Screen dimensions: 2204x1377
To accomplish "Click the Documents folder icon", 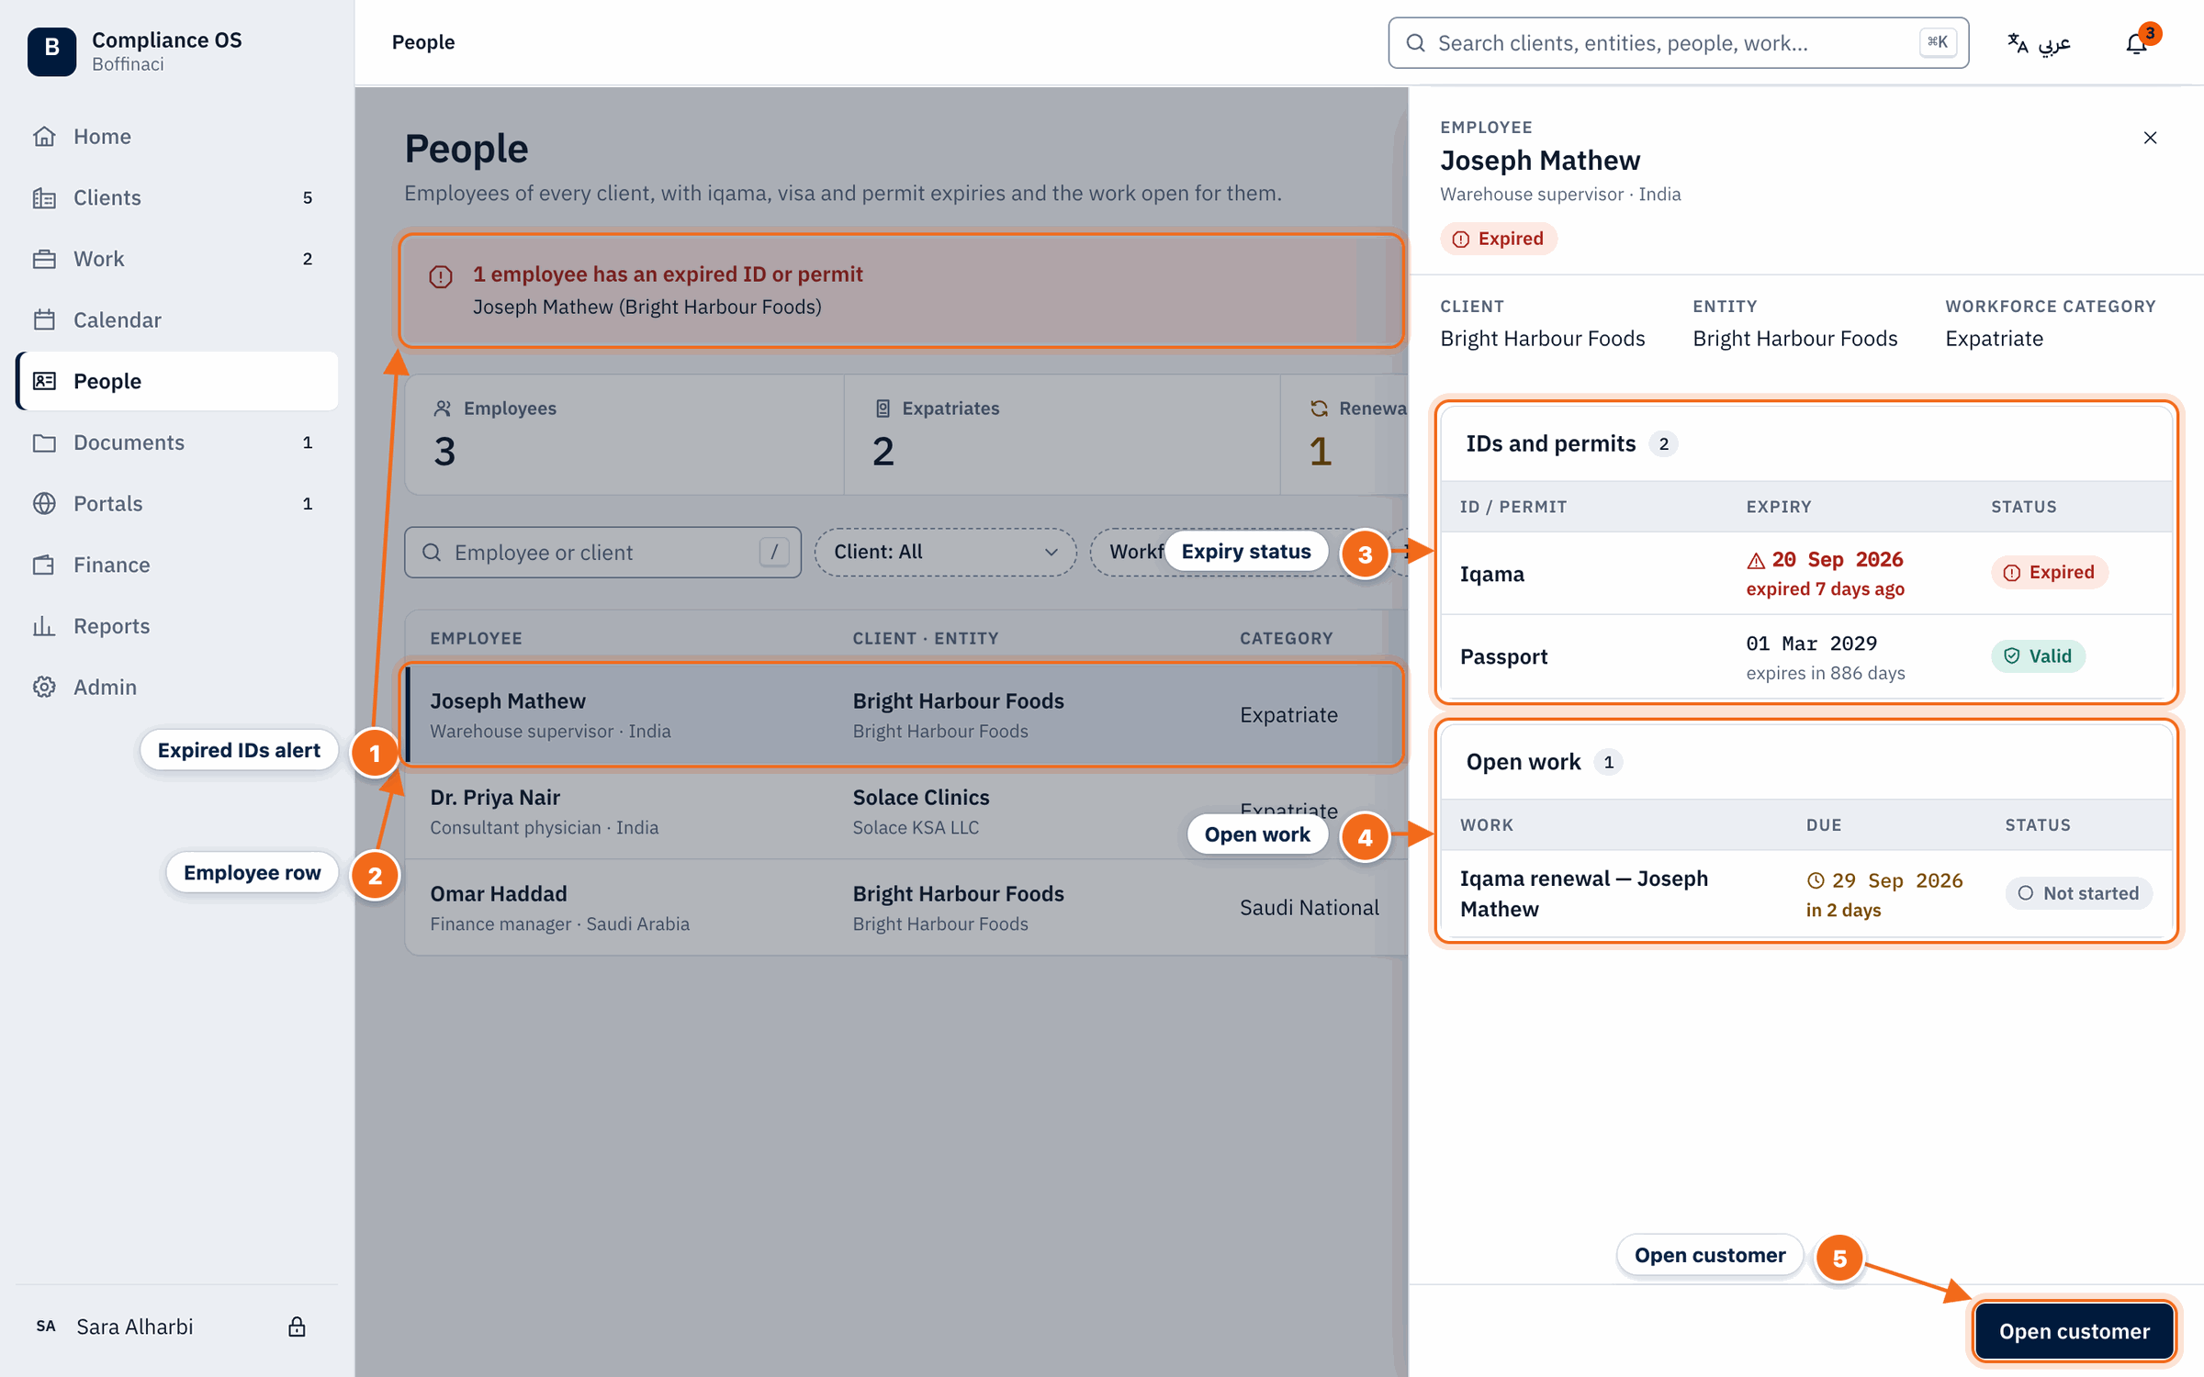I will point(44,442).
